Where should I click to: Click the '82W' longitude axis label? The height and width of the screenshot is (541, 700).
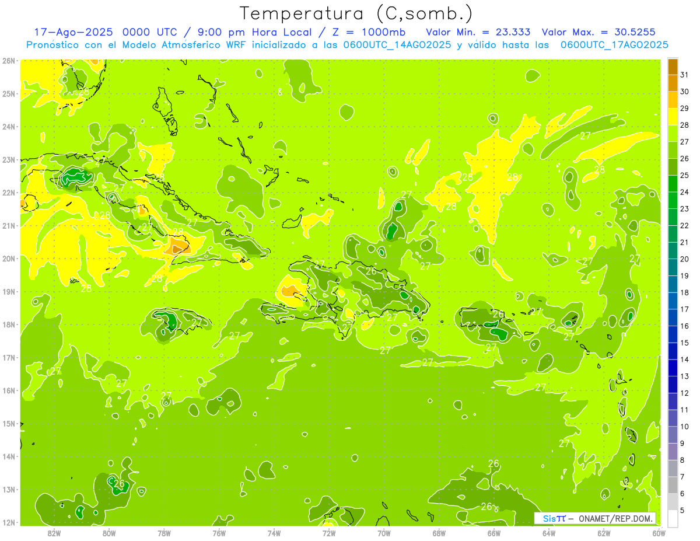54,533
